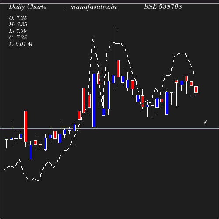Select the high value 'H: 7.35'

tap(18, 25)
